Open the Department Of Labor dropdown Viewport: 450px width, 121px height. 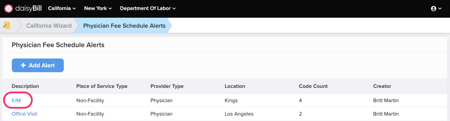click(148, 8)
